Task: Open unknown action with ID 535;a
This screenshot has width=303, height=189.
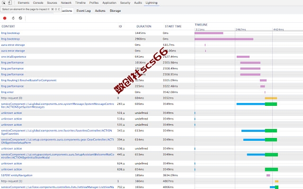Action: [11, 125]
